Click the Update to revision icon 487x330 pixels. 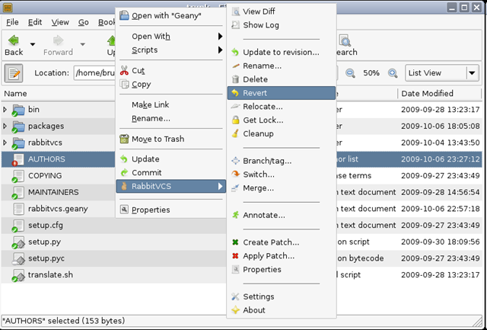coord(235,52)
